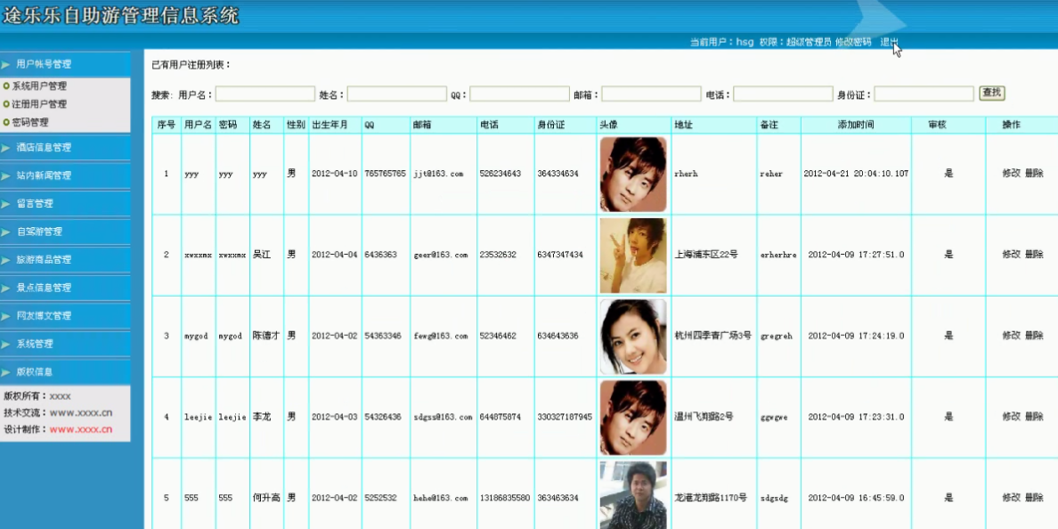Open the 修改密码 link in header

point(853,42)
